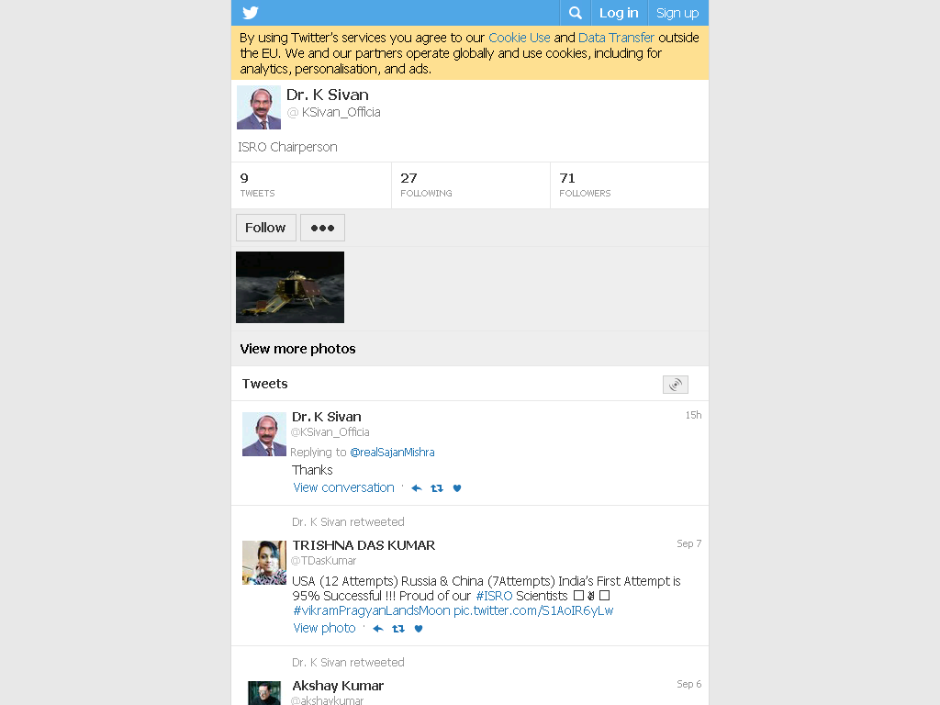Click View conversation link
The height and width of the screenshot is (705, 940).
343,487
